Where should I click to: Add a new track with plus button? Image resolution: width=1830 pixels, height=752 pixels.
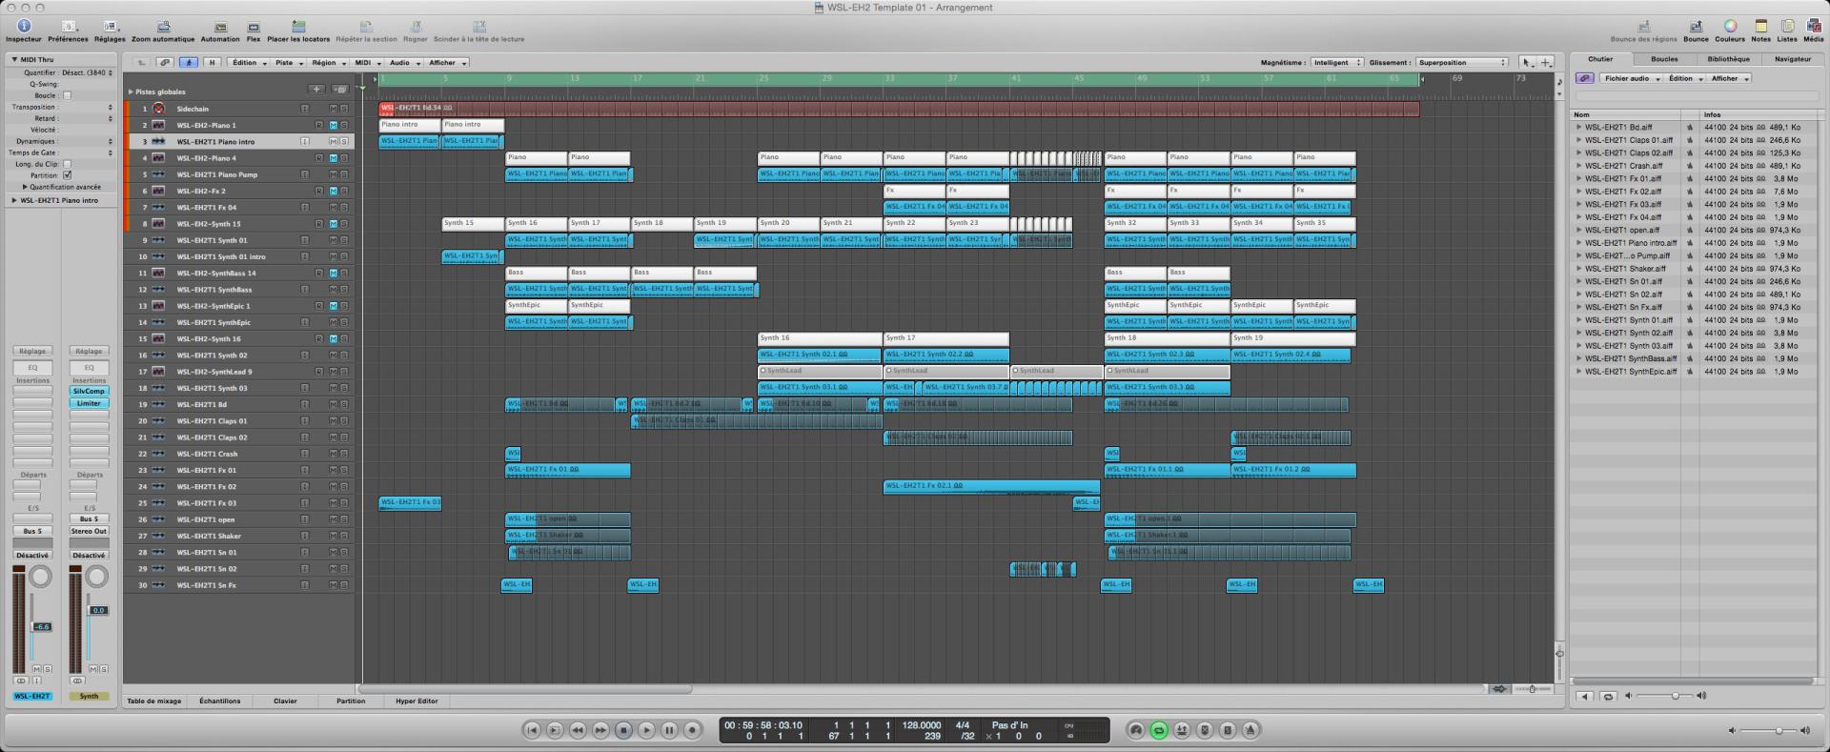316,90
